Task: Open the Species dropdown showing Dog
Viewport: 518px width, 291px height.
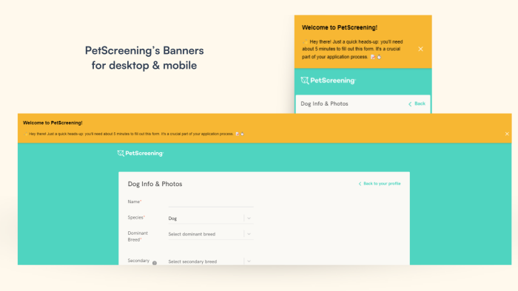Action: click(x=211, y=218)
